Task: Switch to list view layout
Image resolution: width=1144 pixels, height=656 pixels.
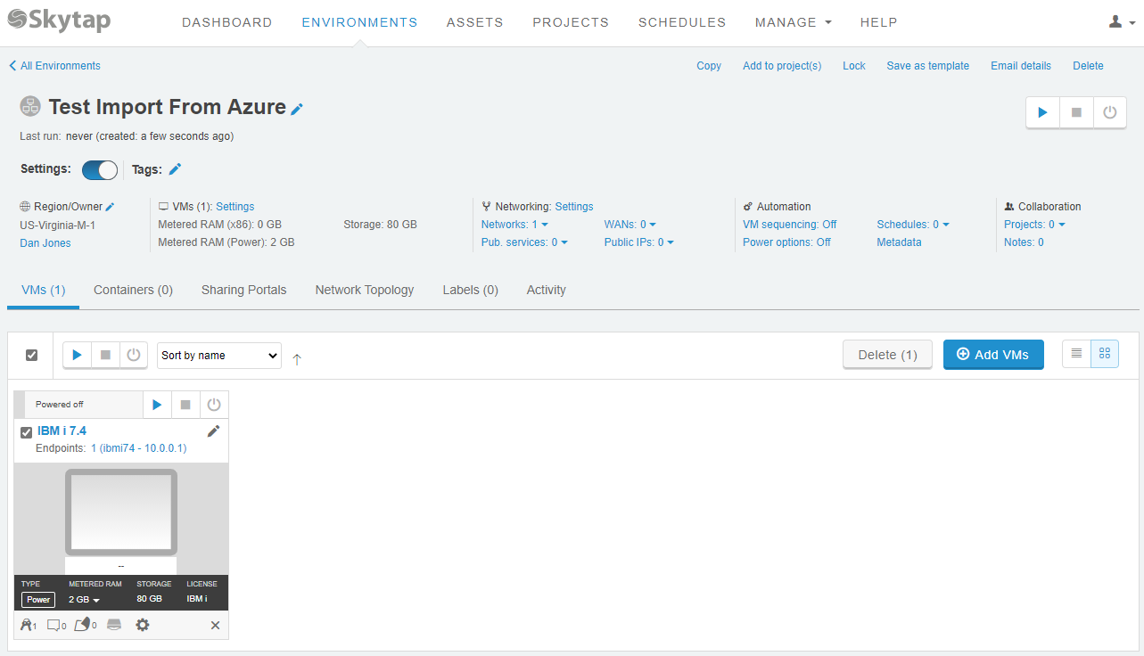Action: (1075, 353)
